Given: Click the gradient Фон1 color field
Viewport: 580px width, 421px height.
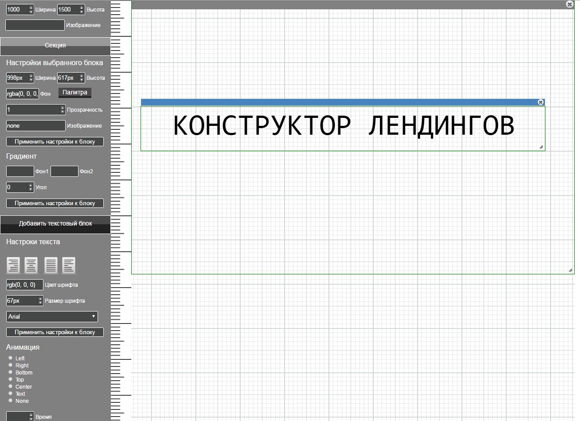Looking at the screenshot, I should [x=20, y=171].
